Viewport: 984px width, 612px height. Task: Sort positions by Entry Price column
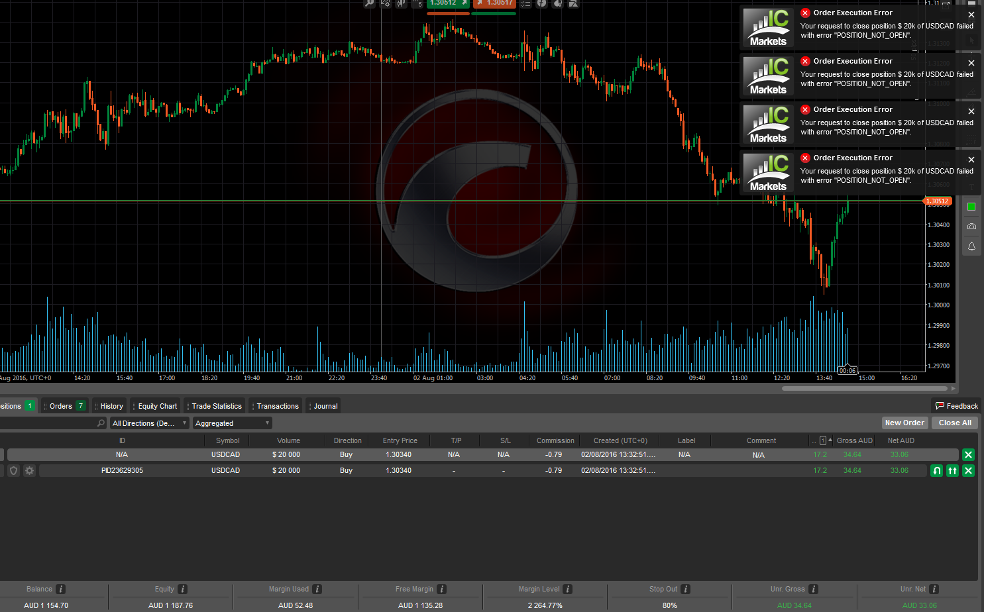click(x=400, y=440)
